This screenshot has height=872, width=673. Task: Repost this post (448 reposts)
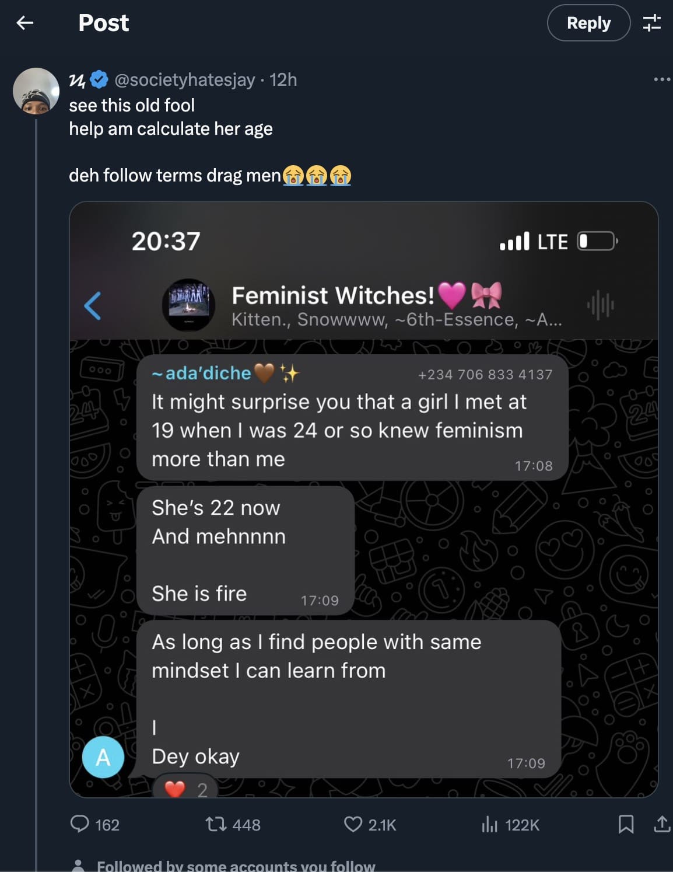(233, 824)
